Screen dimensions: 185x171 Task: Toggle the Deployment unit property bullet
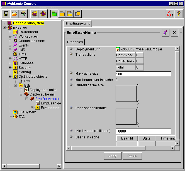click(x=71, y=48)
